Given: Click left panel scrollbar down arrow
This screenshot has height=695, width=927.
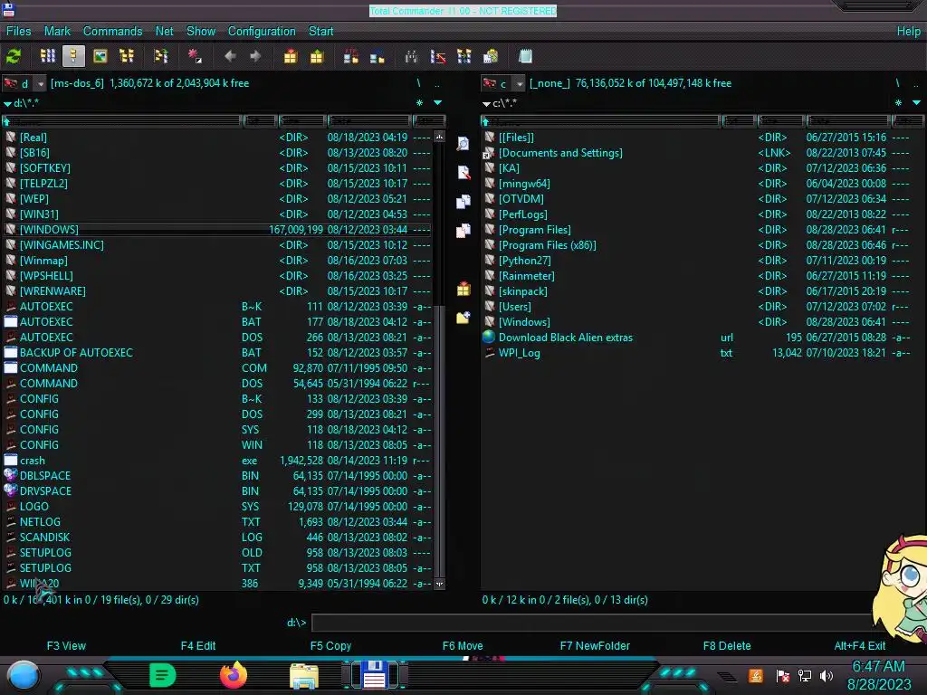Looking at the screenshot, I should (x=439, y=584).
